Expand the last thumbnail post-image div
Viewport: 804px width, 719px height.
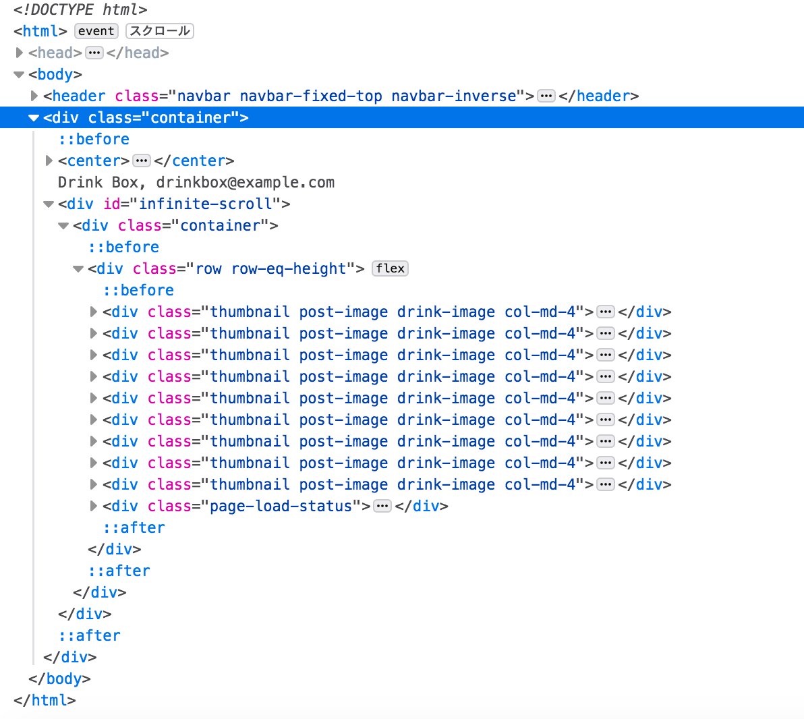[94, 484]
